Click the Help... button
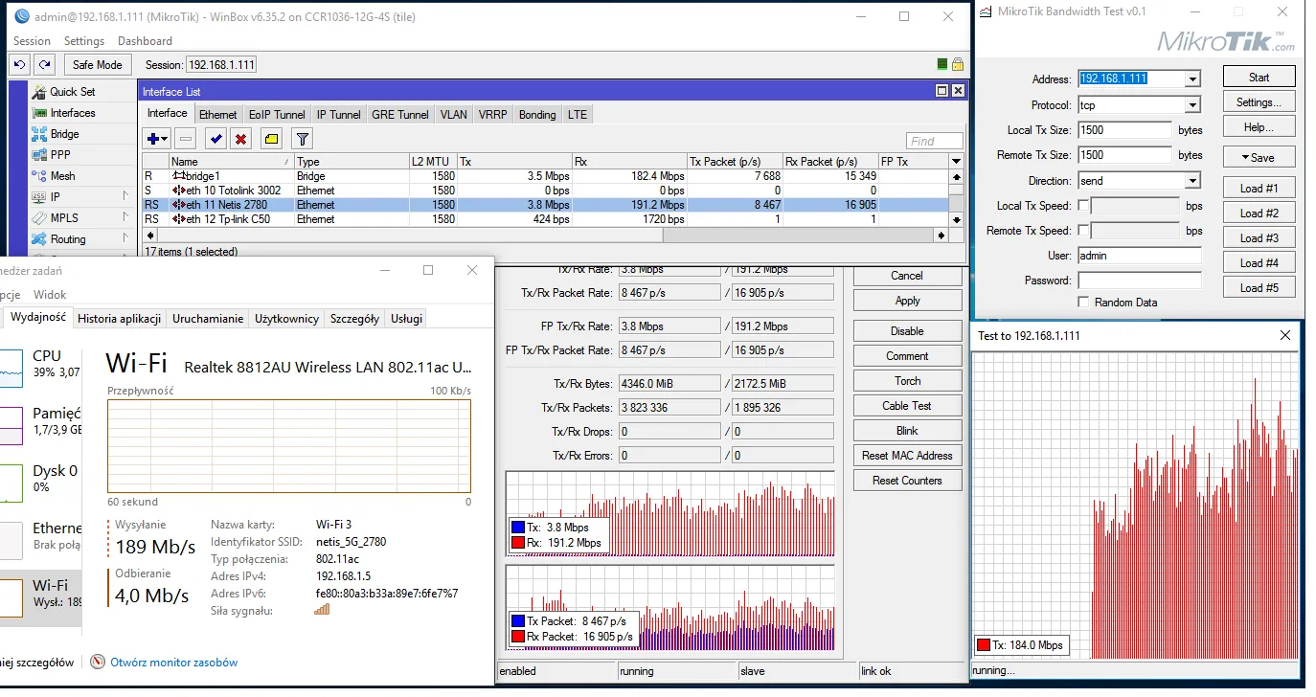The height and width of the screenshot is (697, 1316). [1259, 127]
